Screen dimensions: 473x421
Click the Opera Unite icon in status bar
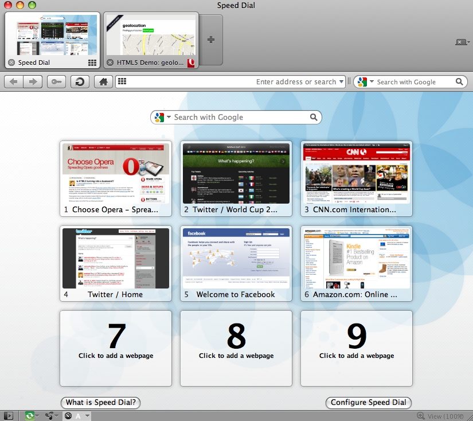(x=49, y=415)
